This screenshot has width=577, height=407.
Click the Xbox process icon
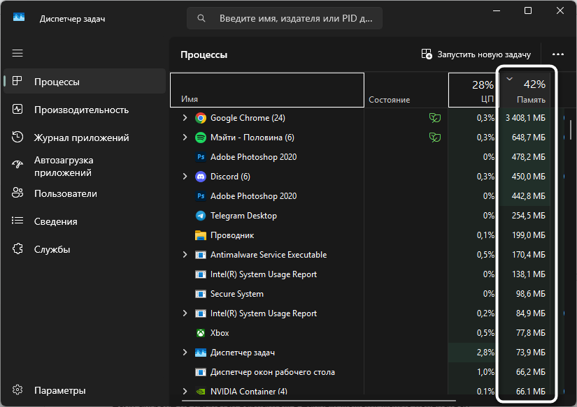(201, 333)
